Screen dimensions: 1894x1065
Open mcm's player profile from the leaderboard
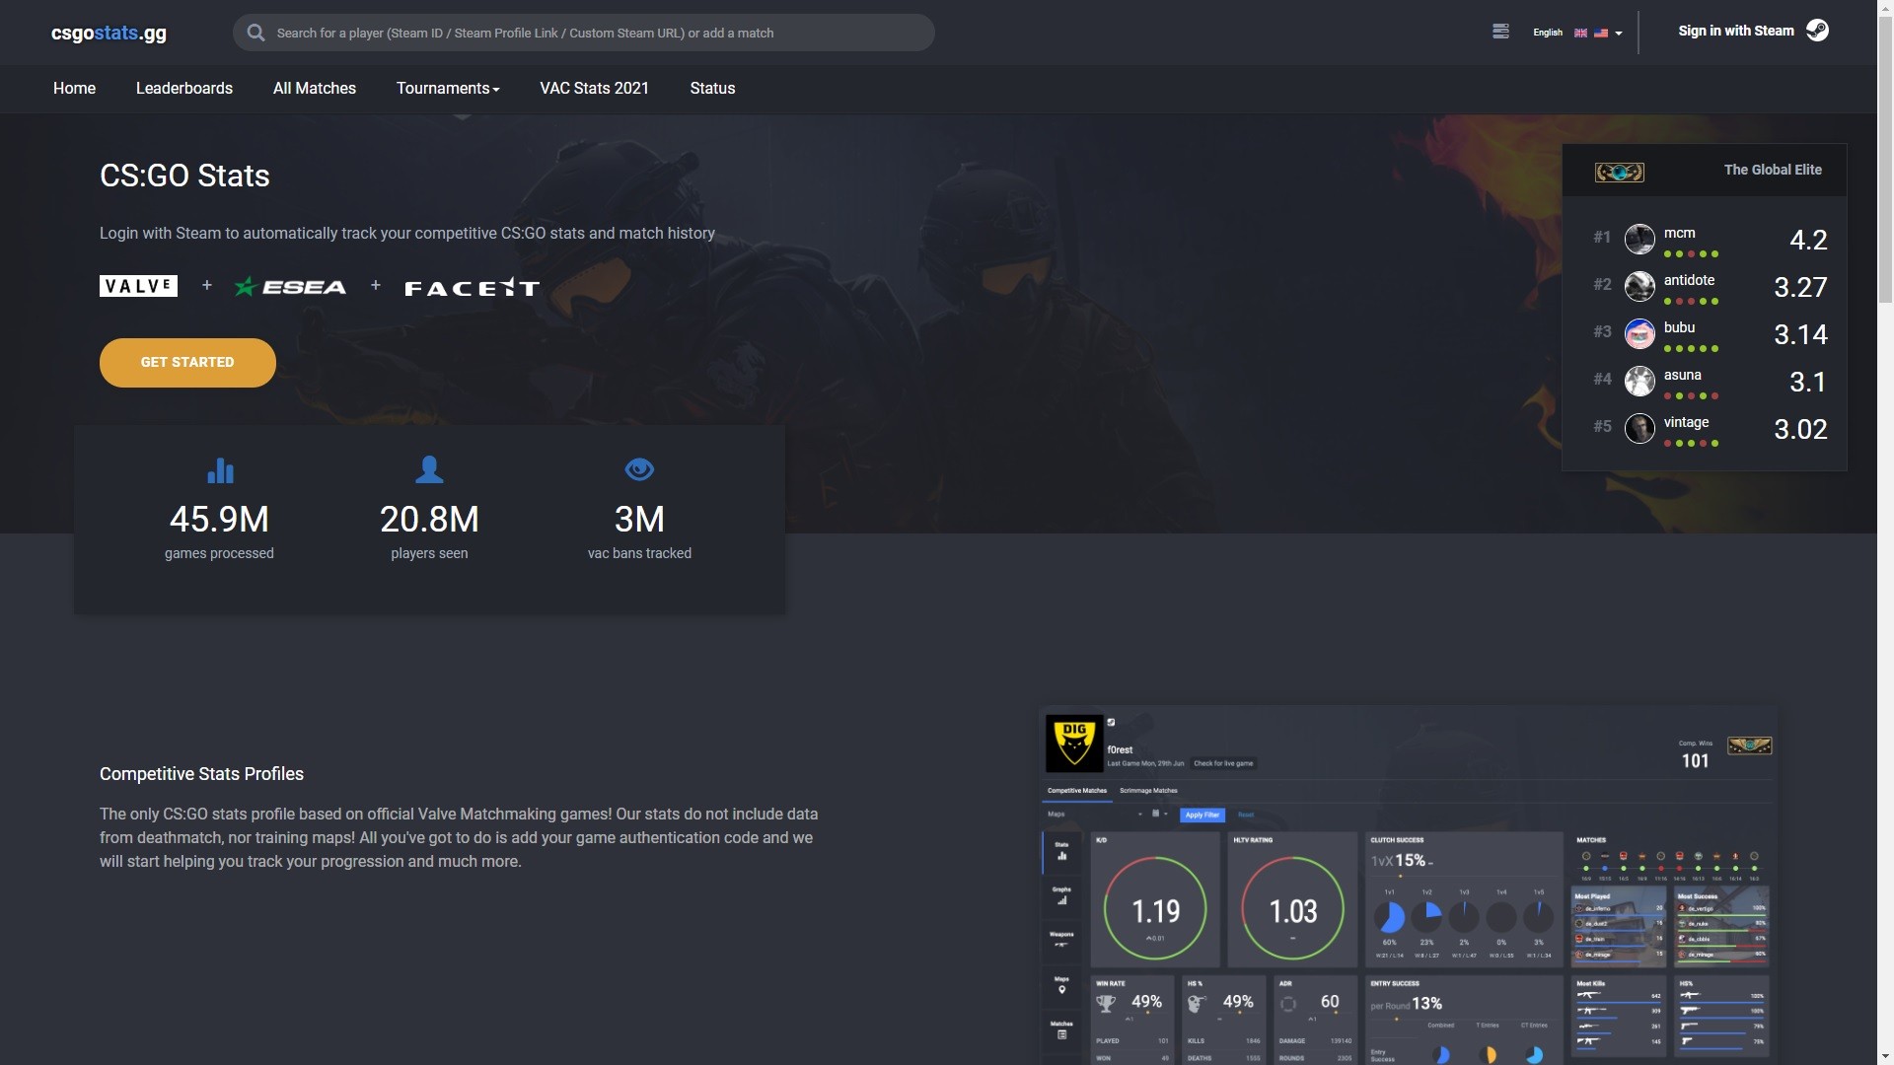[x=1680, y=234]
